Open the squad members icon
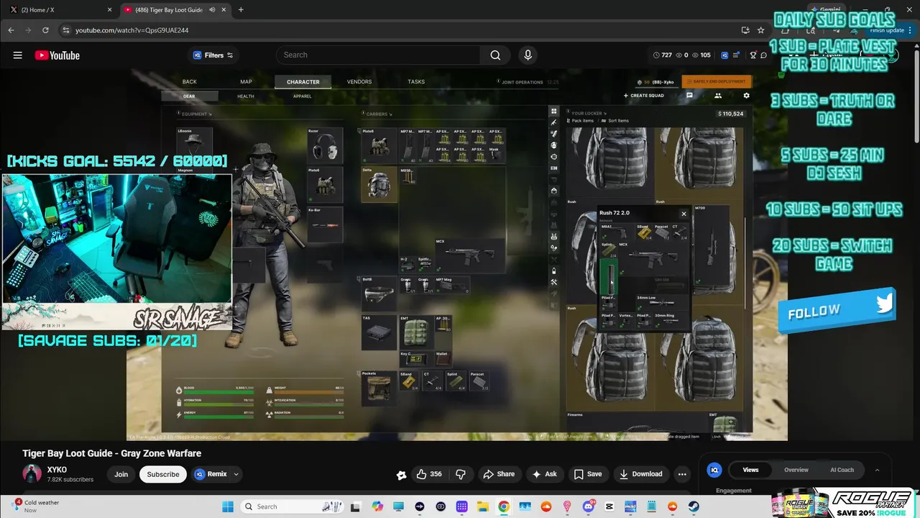This screenshot has width=920, height=518. pos(717,96)
